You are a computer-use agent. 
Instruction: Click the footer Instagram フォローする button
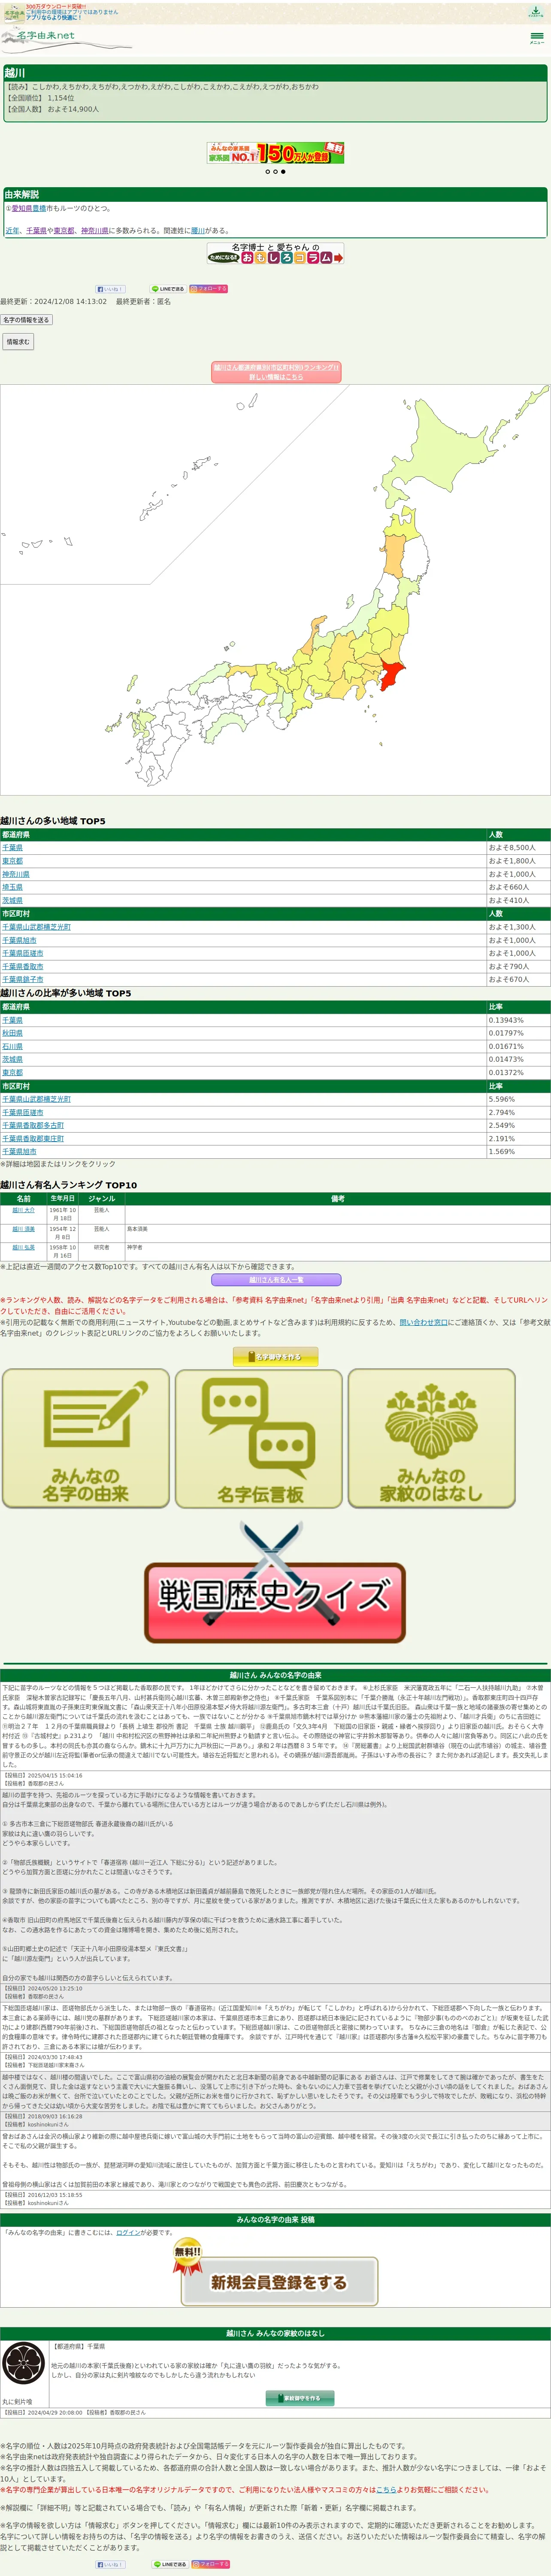209,2564
